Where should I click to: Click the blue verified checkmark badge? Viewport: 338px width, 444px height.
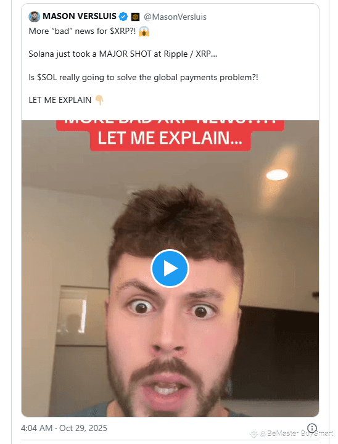(123, 17)
